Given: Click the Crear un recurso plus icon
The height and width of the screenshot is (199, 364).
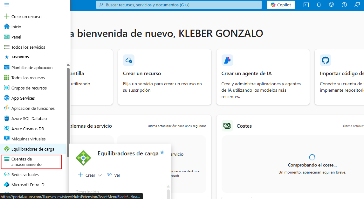Looking at the screenshot, I should pos(7,17).
